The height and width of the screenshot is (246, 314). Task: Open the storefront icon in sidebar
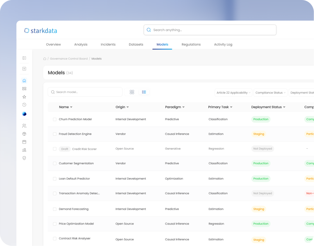click(x=24, y=142)
